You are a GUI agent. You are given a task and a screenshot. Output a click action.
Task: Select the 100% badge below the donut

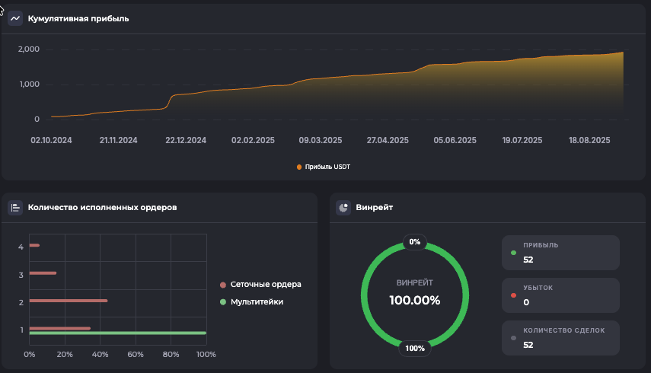(x=415, y=349)
